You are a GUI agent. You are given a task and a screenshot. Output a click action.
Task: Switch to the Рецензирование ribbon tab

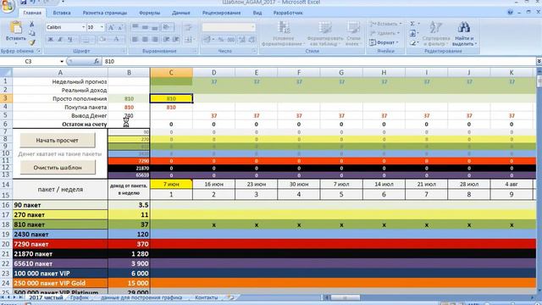click(221, 13)
